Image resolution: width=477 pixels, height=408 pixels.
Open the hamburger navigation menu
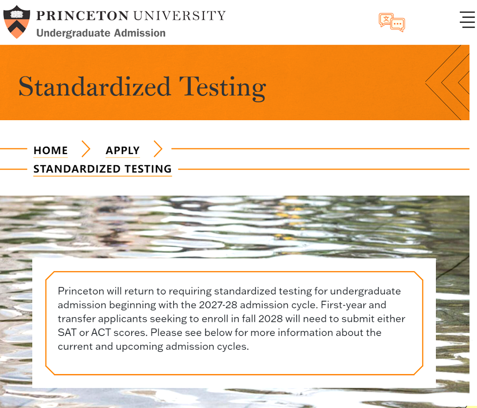(x=467, y=19)
